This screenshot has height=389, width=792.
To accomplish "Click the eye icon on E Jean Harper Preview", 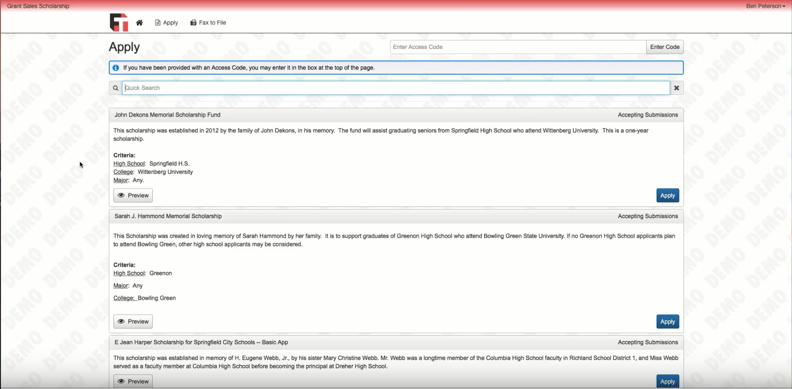I will click(x=121, y=381).
